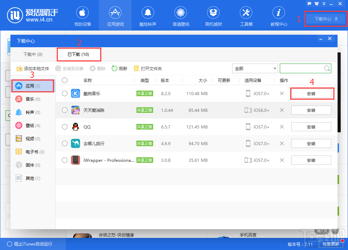Check the select-all checkbox in header

(64, 80)
